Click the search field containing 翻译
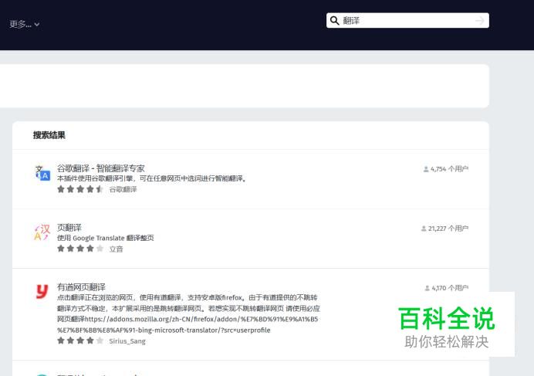 click(407, 20)
